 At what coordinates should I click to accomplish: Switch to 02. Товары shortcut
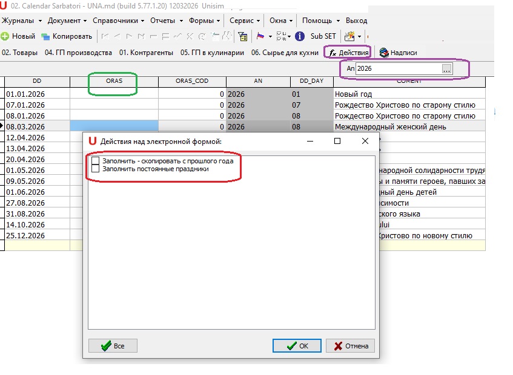click(x=19, y=53)
